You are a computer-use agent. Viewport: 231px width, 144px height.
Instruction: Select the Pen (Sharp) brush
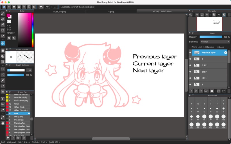(18, 120)
